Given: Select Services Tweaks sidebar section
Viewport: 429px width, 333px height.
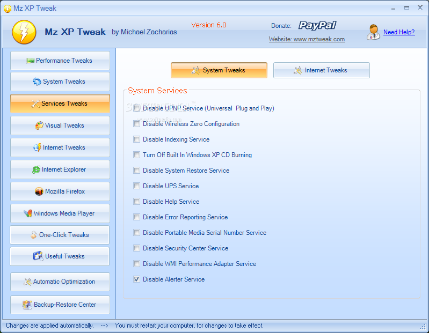Looking at the screenshot, I should pyautogui.click(x=60, y=103).
